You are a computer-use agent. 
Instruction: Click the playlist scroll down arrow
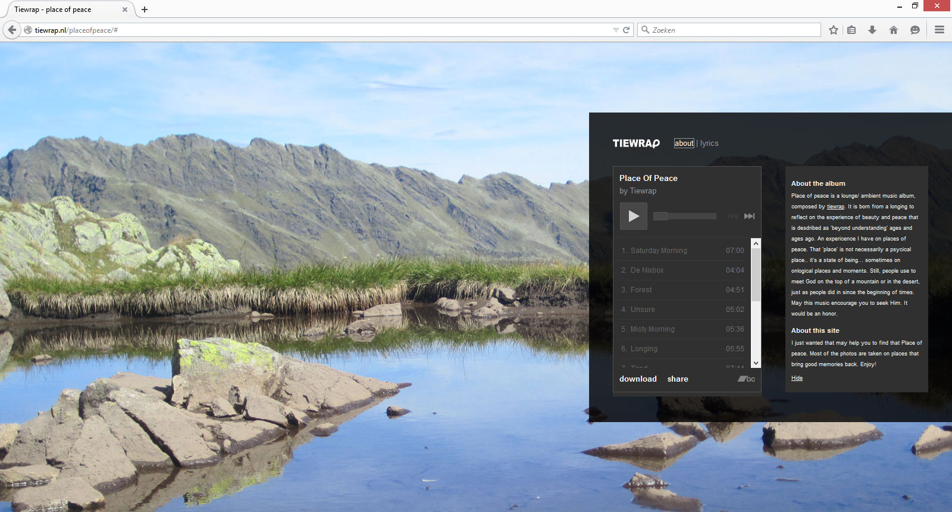pos(756,363)
